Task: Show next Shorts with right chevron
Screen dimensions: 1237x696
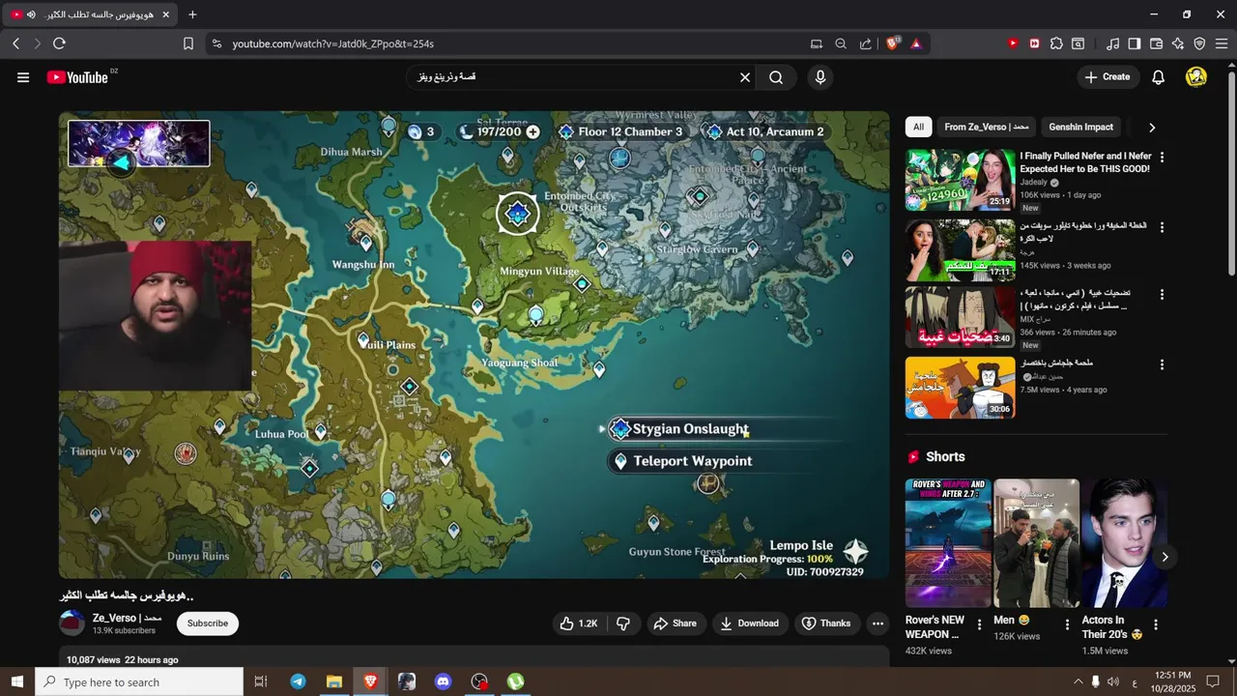Action: [1165, 557]
